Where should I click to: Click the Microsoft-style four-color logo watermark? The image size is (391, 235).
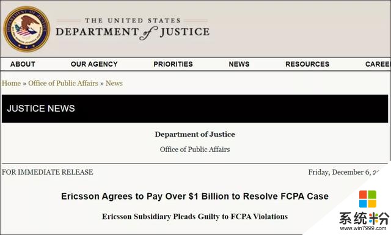(368, 199)
